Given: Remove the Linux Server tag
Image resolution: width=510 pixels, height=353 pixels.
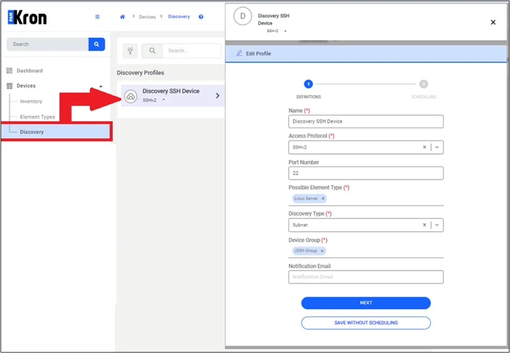Looking at the screenshot, I should (323, 199).
